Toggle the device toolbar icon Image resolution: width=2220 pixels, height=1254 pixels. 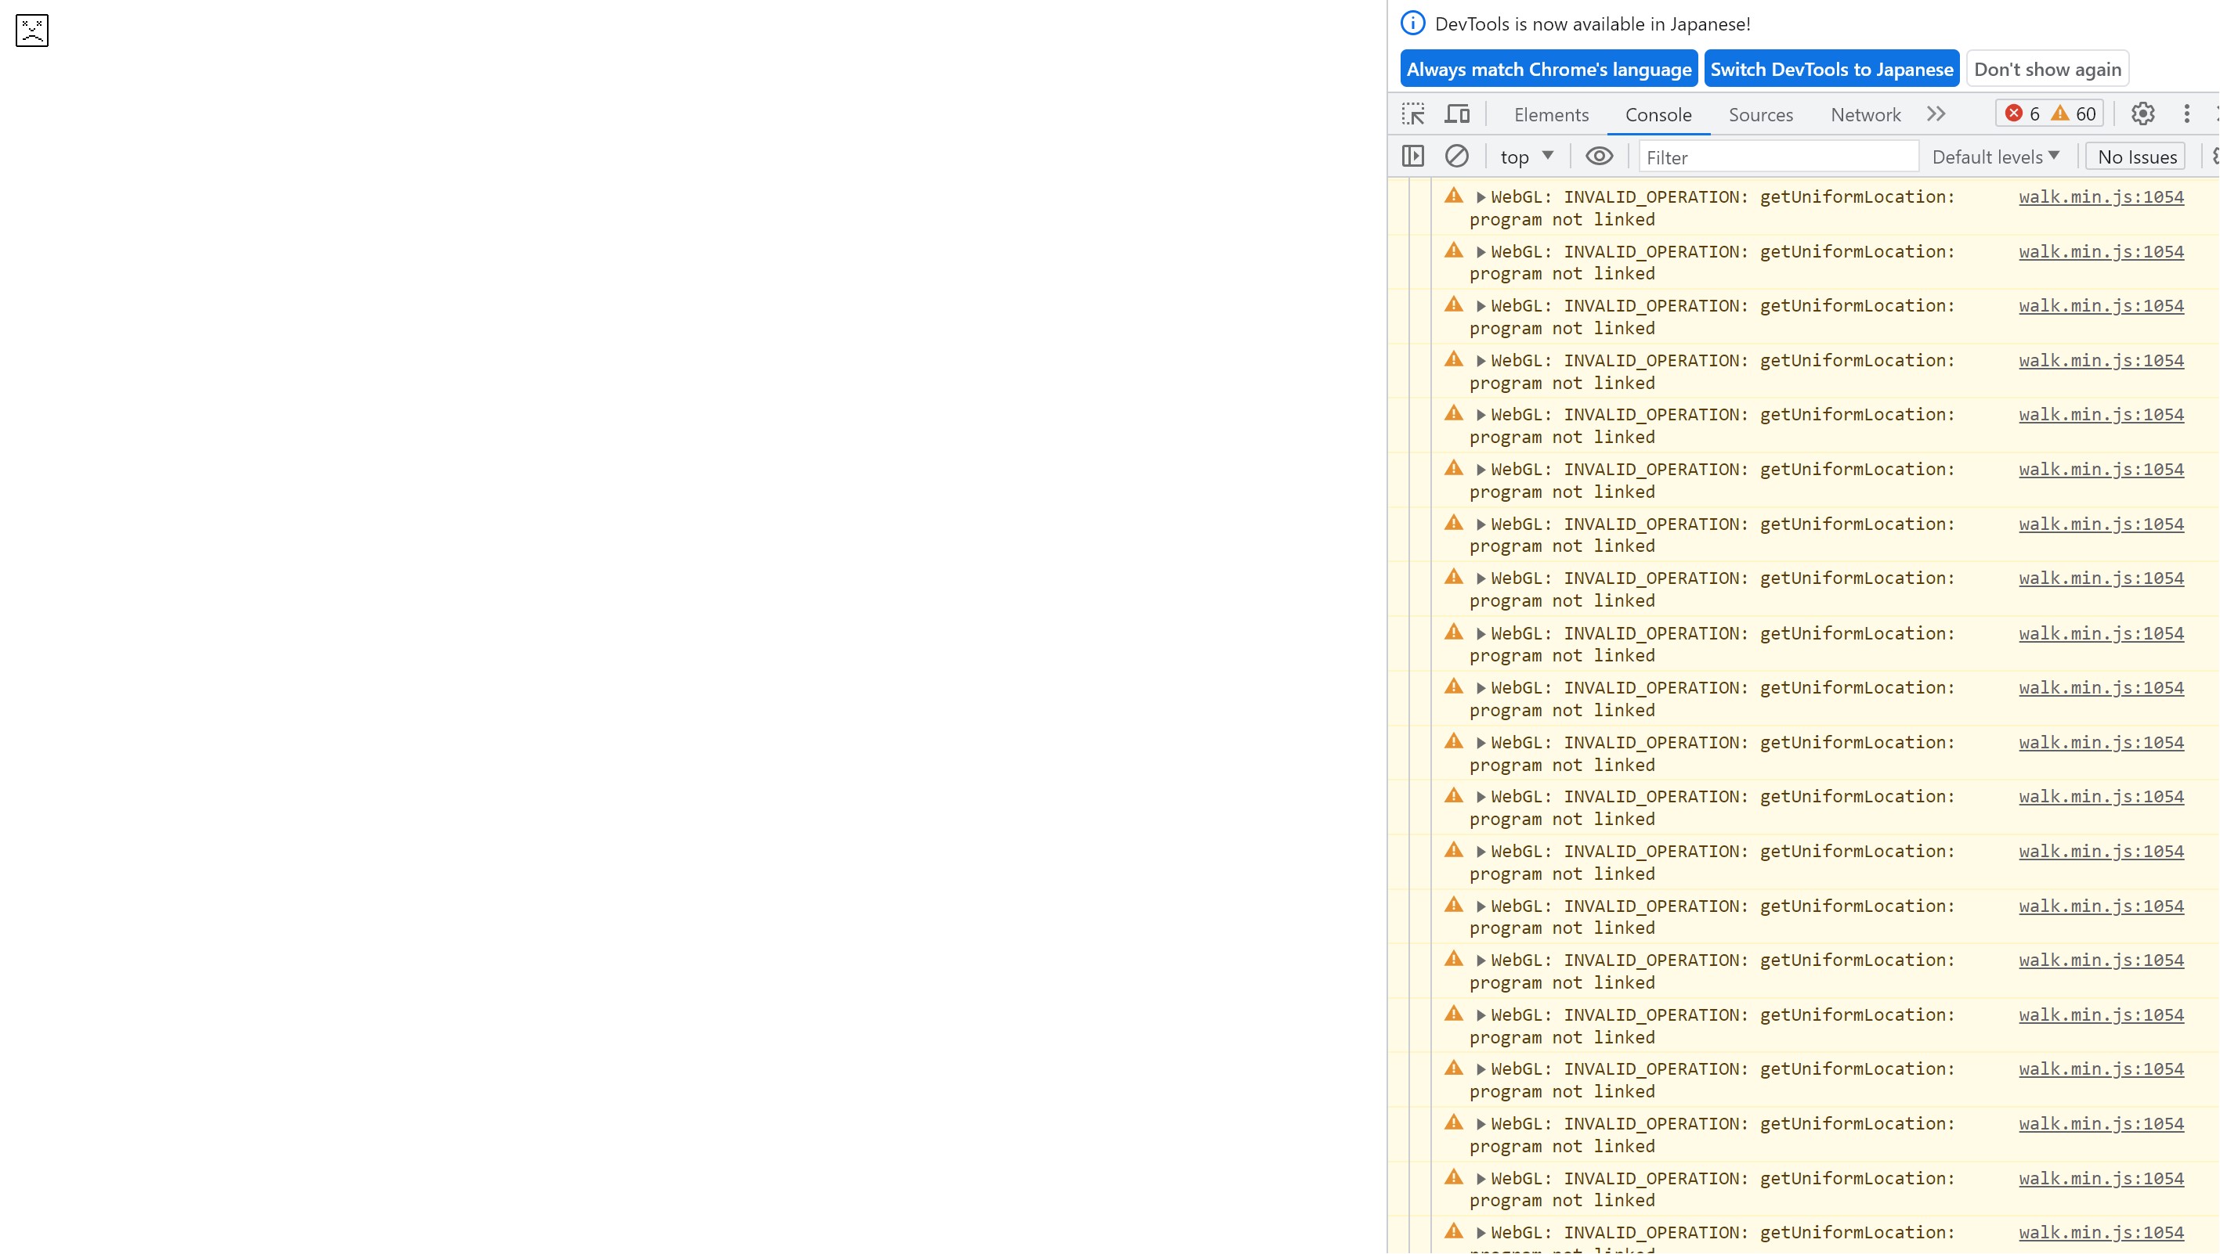tap(1457, 114)
